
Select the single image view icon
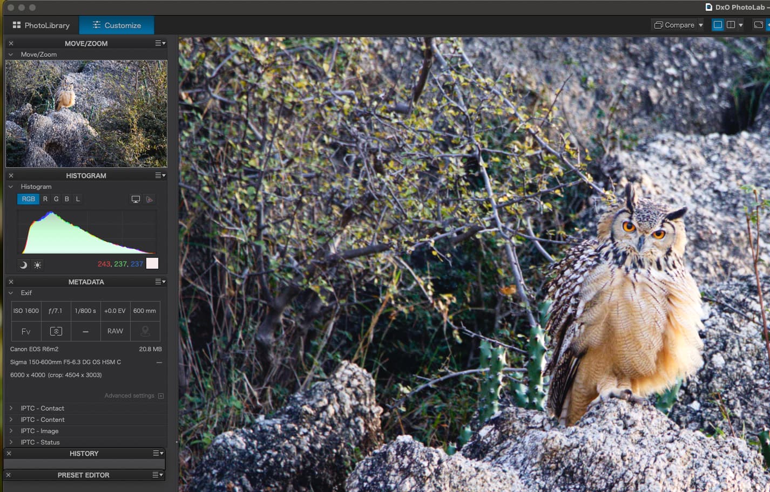(x=718, y=25)
